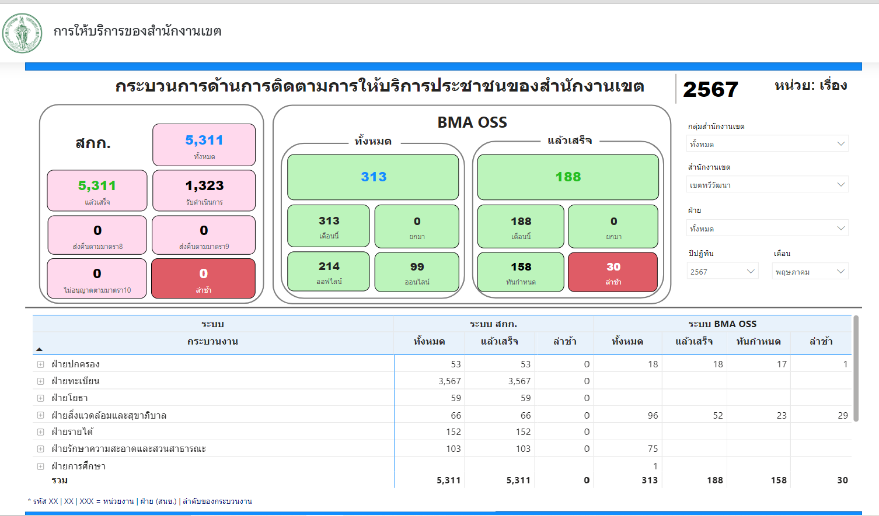Viewport: 879px width, 516px height.
Task: Open the สำนักงานเขต dropdown showing เขตทวีวัฒนา
Action: [767, 185]
